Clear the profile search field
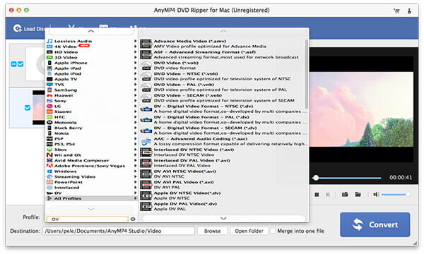The image size is (424, 254). coord(133,219)
